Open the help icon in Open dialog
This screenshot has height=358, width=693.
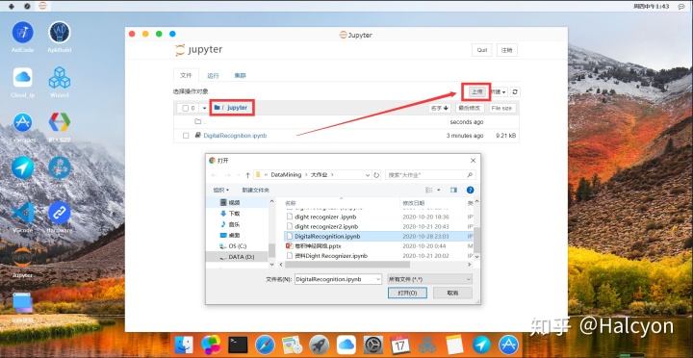(x=471, y=190)
